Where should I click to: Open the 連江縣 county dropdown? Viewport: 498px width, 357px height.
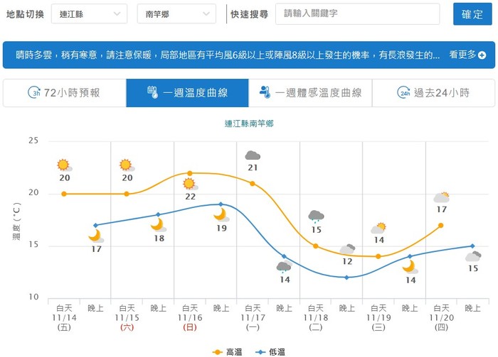90,13
